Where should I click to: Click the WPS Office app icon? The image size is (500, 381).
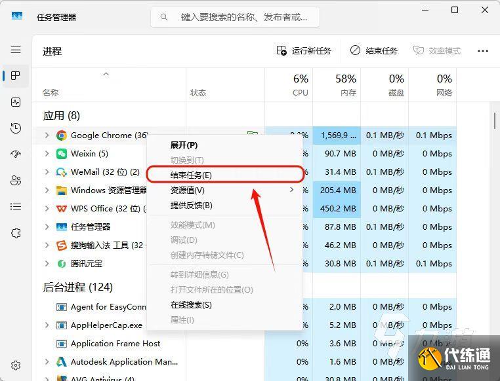tap(62, 209)
